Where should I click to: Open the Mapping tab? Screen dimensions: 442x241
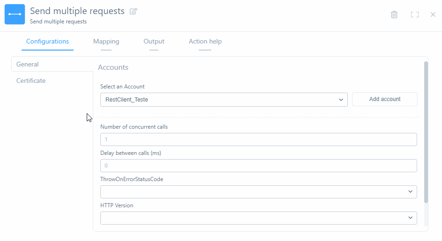click(x=106, y=41)
